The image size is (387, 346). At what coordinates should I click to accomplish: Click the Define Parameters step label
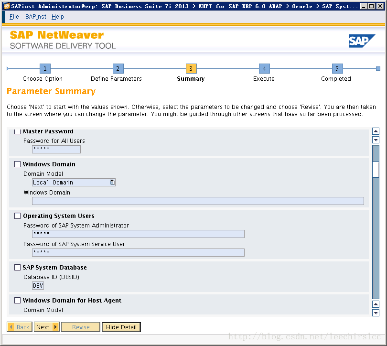tap(116, 79)
